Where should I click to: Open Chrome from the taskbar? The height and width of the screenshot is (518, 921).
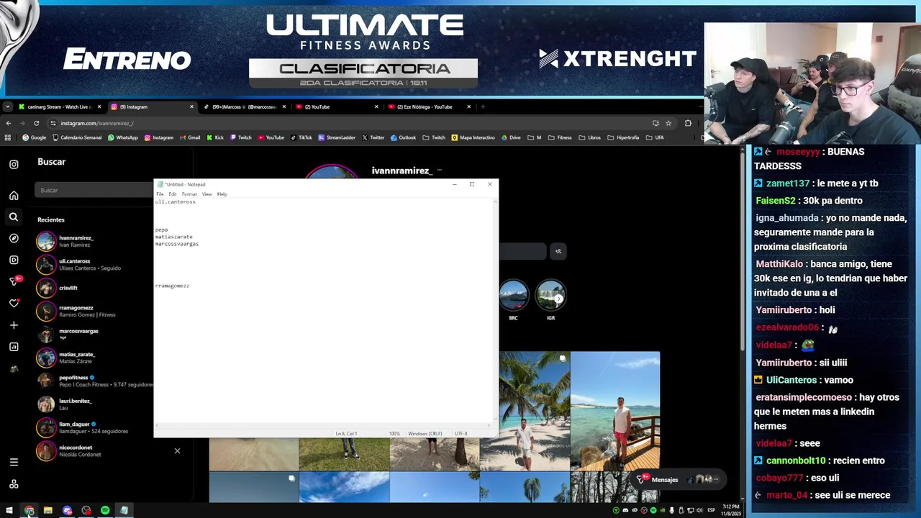coord(29,511)
